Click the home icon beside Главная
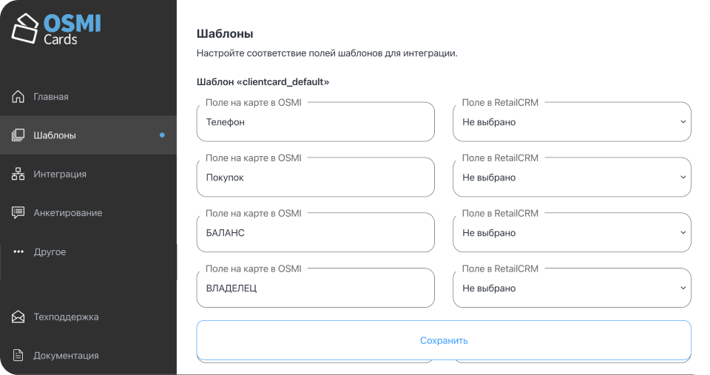 click(18, 97)
